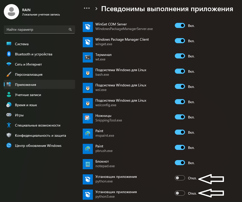
Task: Turn off the mspaint.exe alias
Action: pyautogui.click(x=180, y=132)
